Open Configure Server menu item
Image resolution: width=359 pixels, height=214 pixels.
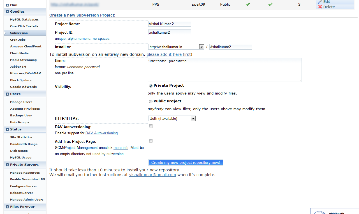click(x=24, y=186)
